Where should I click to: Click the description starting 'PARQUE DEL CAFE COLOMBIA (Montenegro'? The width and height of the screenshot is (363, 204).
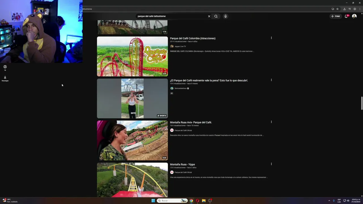212,51
